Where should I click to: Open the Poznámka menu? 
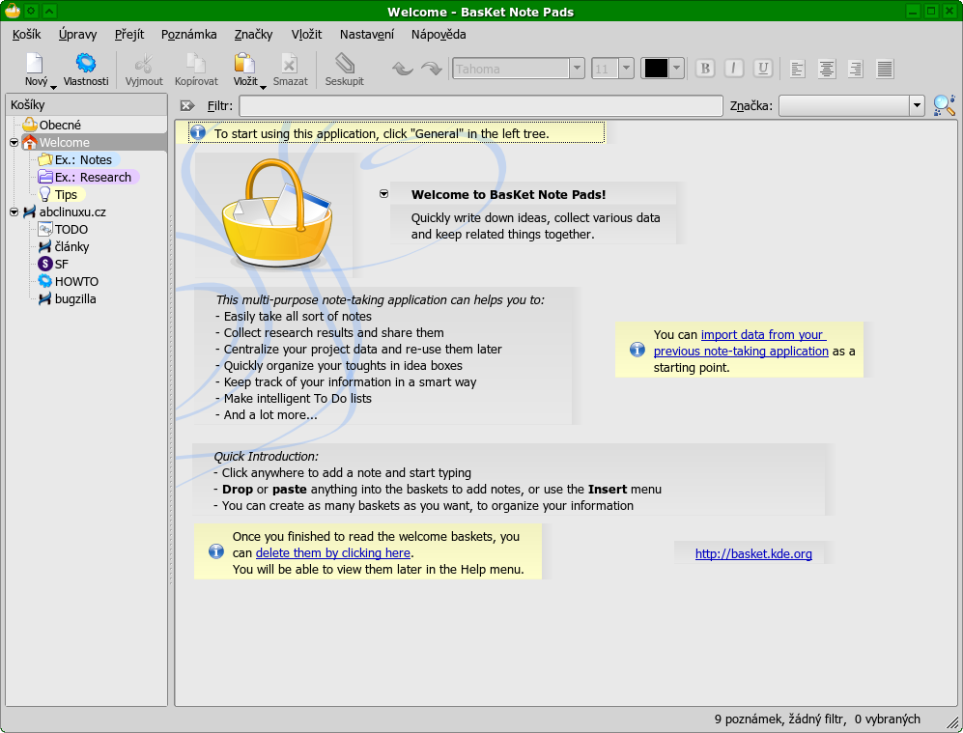188,35
